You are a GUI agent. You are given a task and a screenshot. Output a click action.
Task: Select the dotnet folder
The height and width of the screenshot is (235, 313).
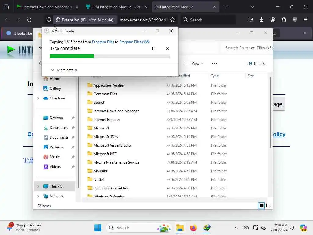coord(99,103)
